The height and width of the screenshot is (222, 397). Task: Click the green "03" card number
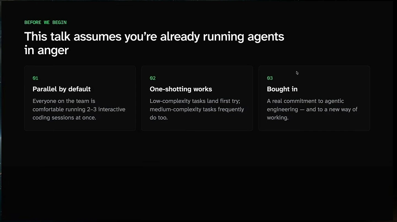tap(270, 78)
